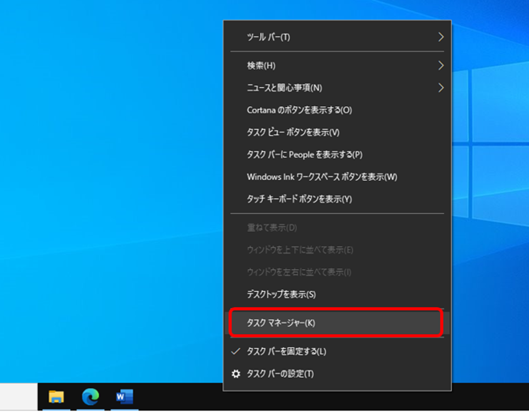
Task: Select タスク バーに People を表示する(P)
Action: (337, 155)
